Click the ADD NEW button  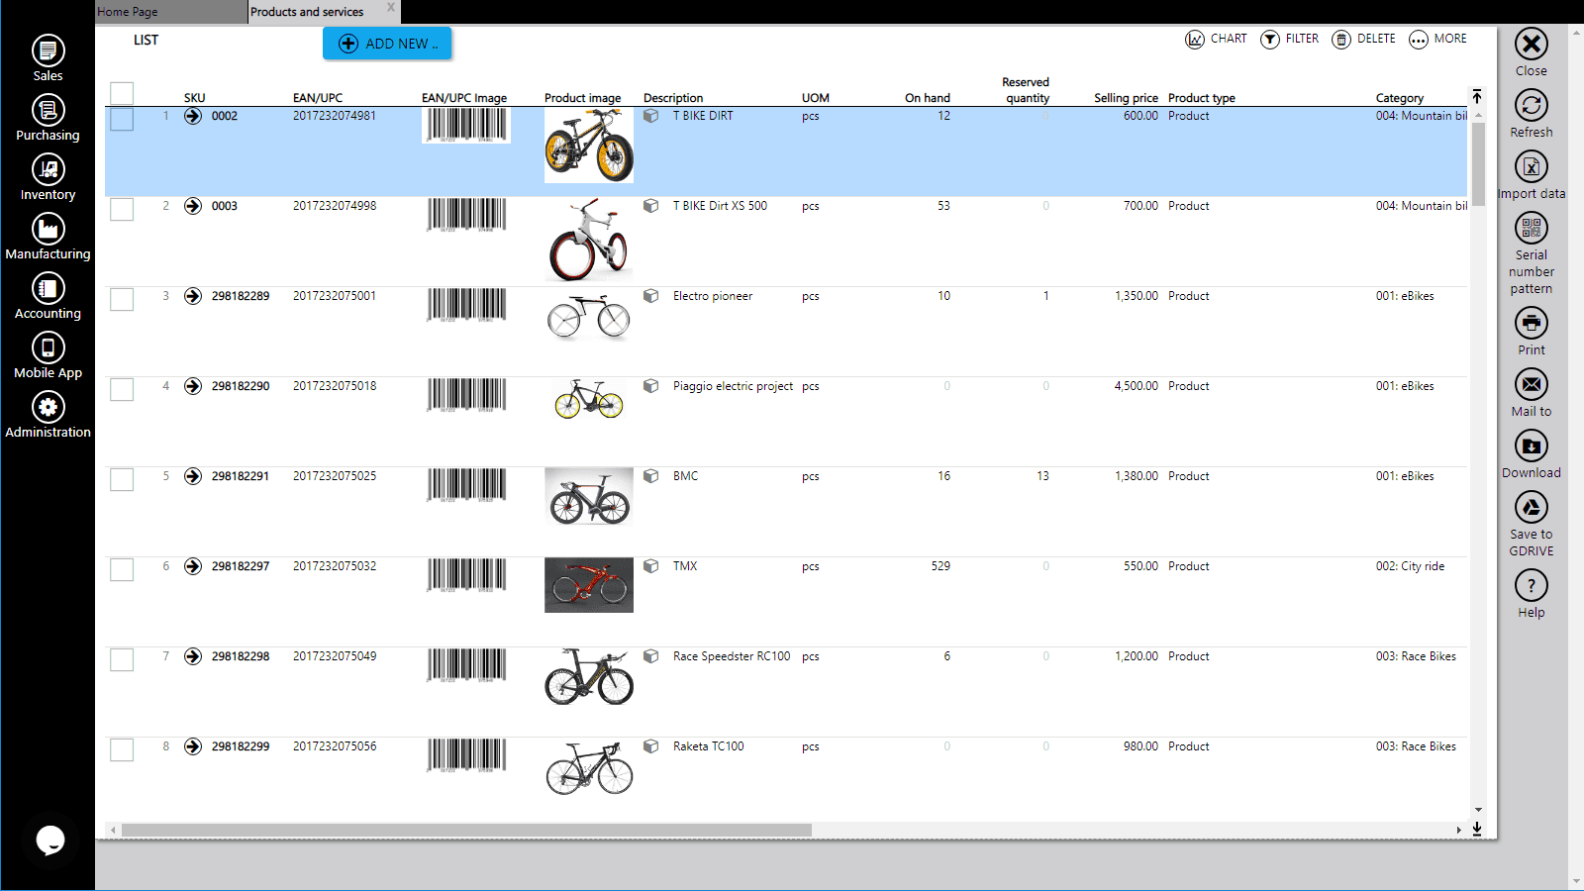387,44
